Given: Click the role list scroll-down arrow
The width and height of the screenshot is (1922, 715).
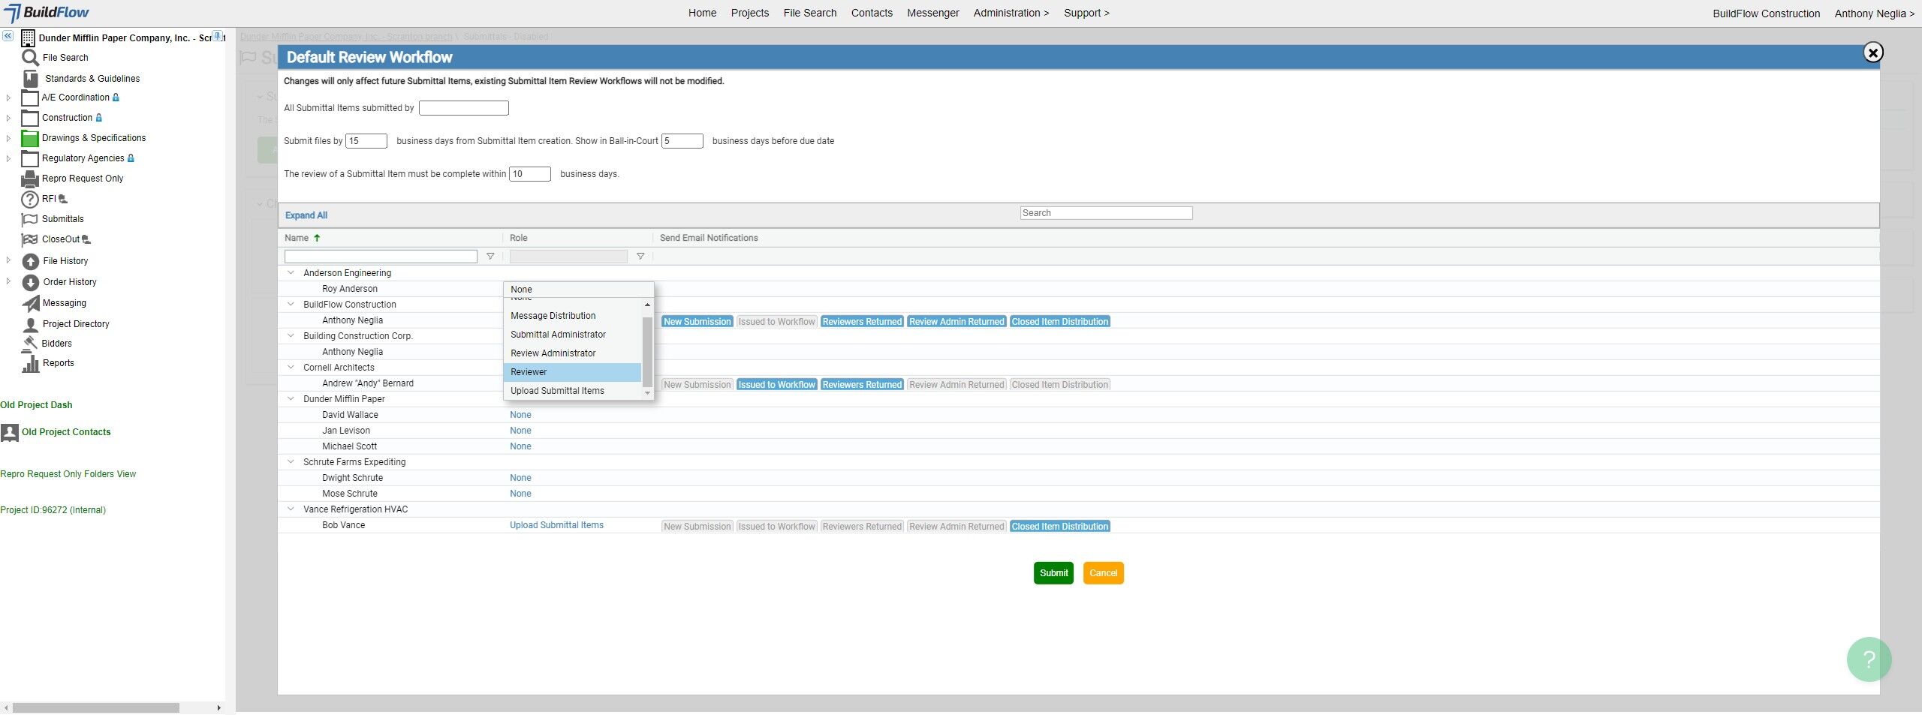Looking at the screenshot, I should point(647,393).
